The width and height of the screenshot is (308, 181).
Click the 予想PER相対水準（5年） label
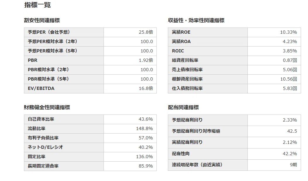point(52,51)
